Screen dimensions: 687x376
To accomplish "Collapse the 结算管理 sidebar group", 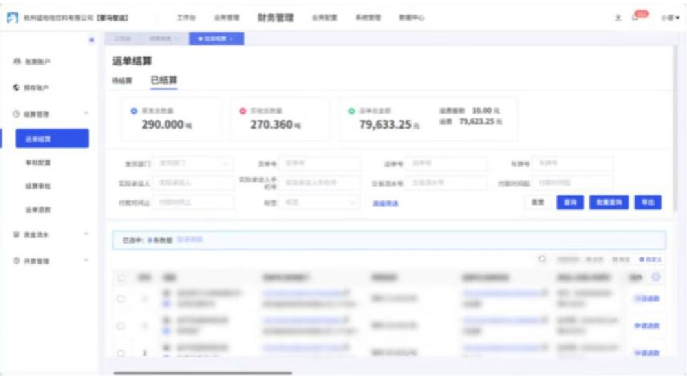I will [x=86, y=114].
